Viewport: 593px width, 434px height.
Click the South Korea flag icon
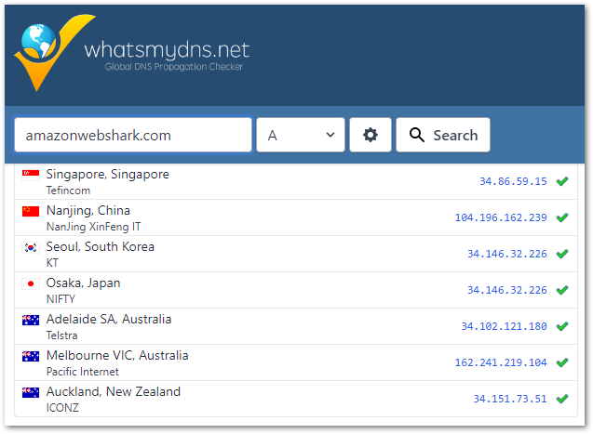point(31,247)
